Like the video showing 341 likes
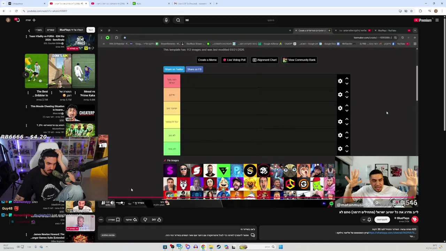446x251 pixels. 156,220
